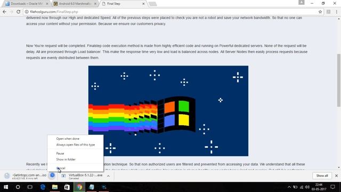Launch Microsoft Edge from taskbar
341x192 pixels.
pyautogui.click(x=43, y=187)
